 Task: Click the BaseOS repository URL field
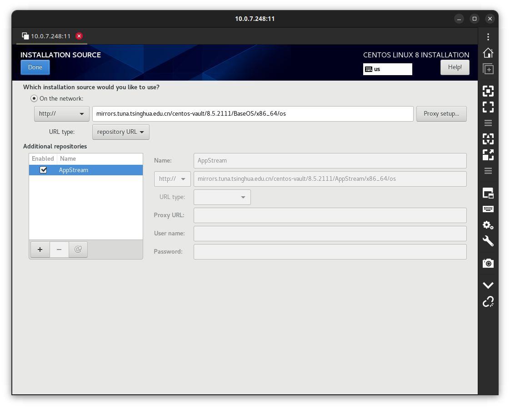[252, 114]
